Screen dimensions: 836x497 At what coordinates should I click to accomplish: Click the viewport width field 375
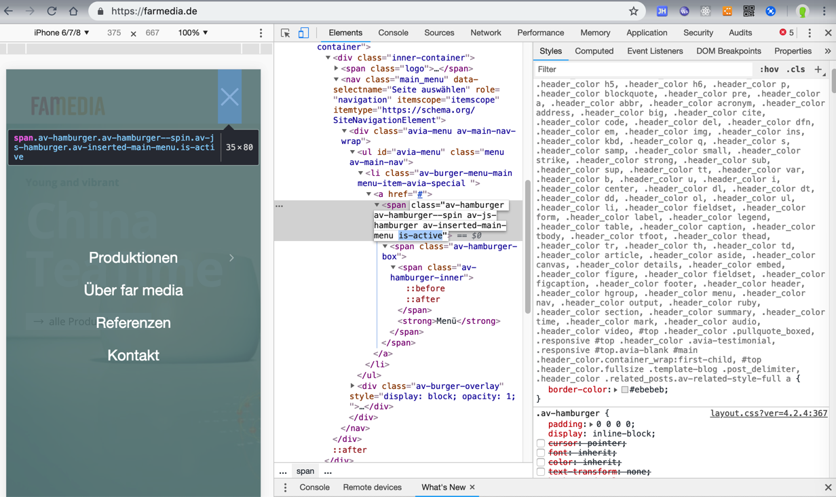[x=114, y=33]
